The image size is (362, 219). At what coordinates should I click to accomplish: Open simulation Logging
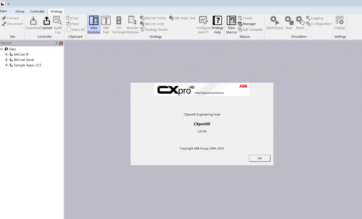pyautogui.click(x=314, y=18)
